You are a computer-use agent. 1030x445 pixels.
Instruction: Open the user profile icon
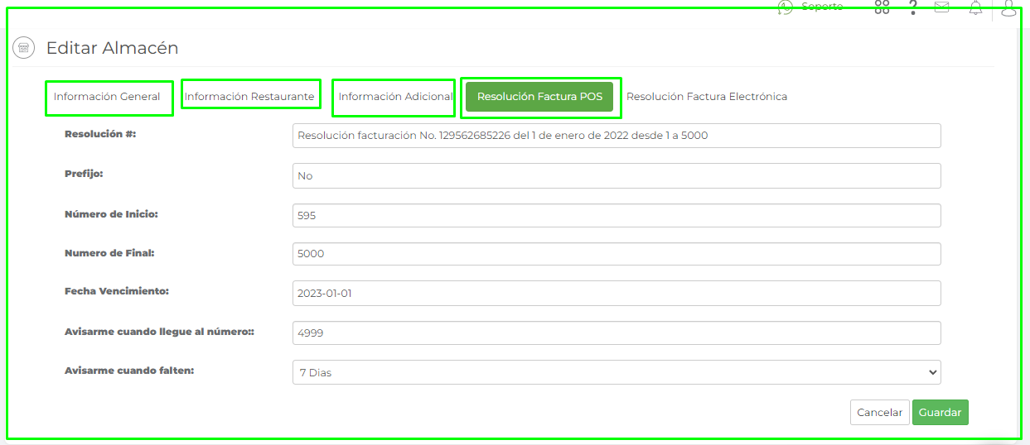tap(1008, 7)
